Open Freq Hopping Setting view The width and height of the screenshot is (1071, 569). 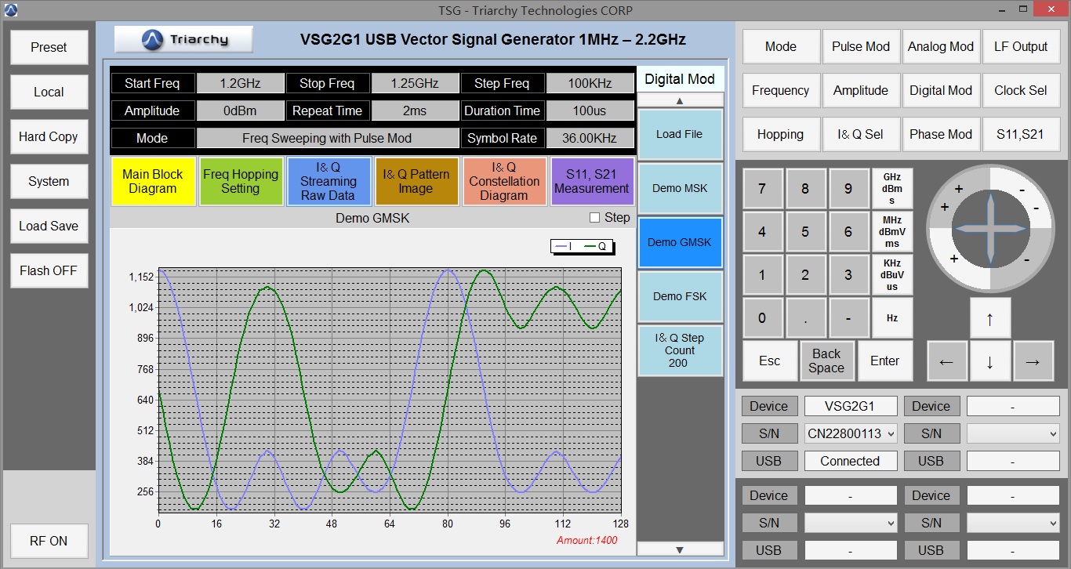pos(241,181)
